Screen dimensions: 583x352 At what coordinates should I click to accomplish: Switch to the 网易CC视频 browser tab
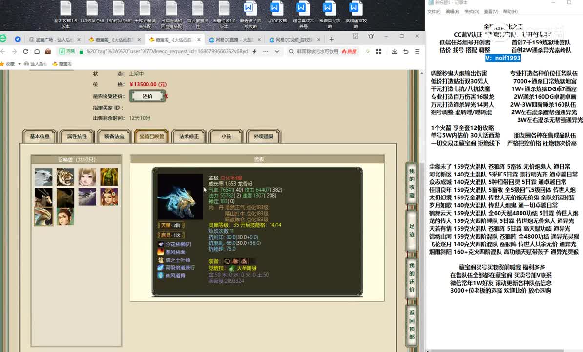point(294,40)
